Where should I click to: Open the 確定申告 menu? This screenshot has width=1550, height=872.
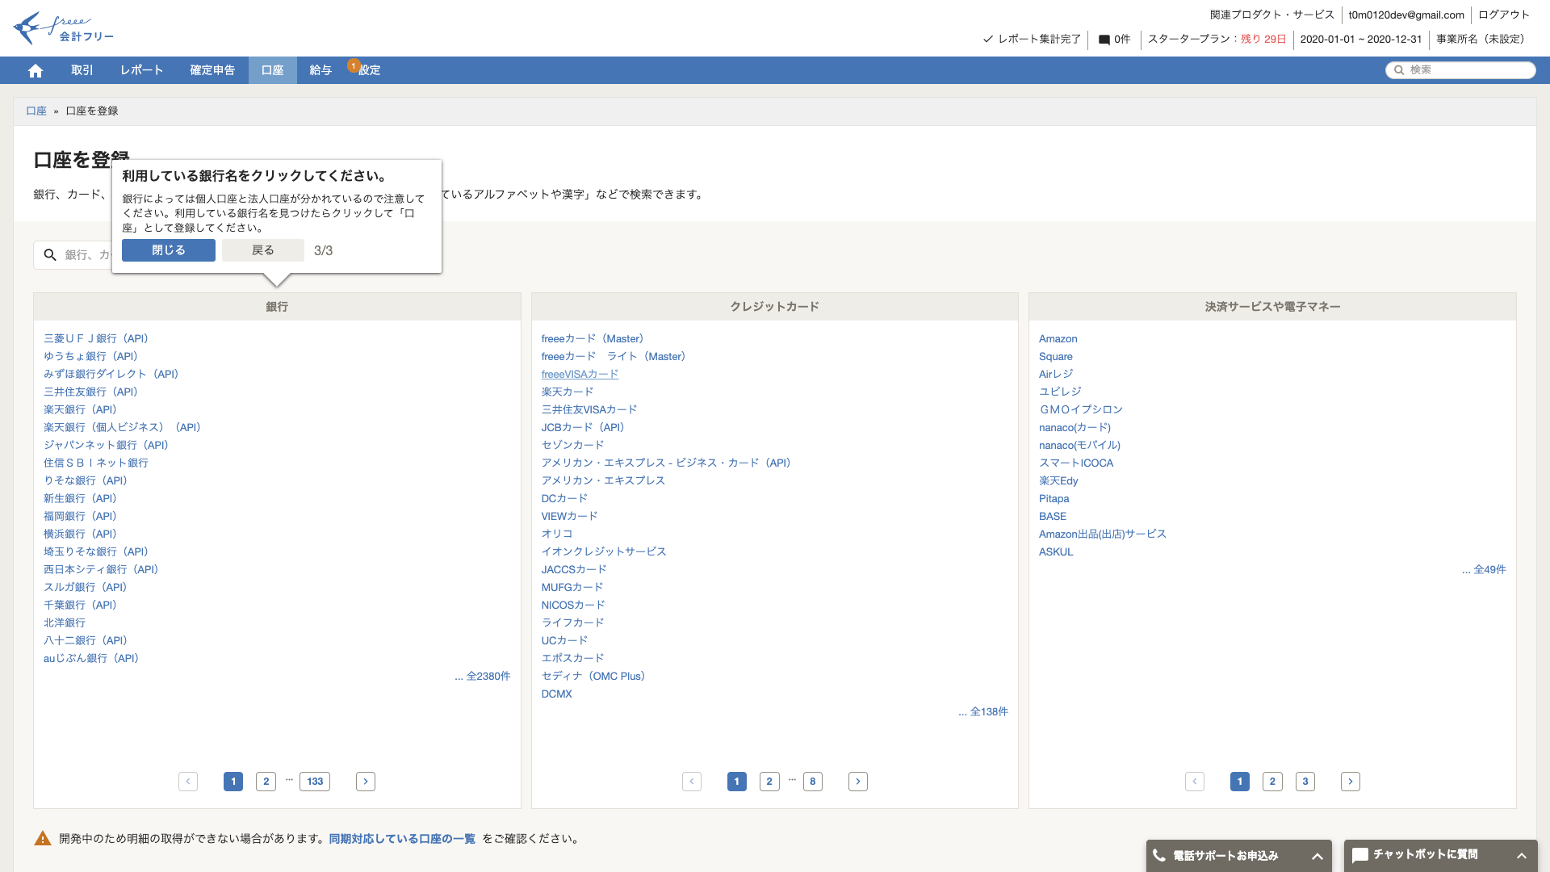point(212,70)
